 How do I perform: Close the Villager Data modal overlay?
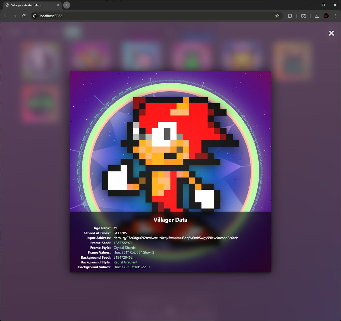coord(331,33)
